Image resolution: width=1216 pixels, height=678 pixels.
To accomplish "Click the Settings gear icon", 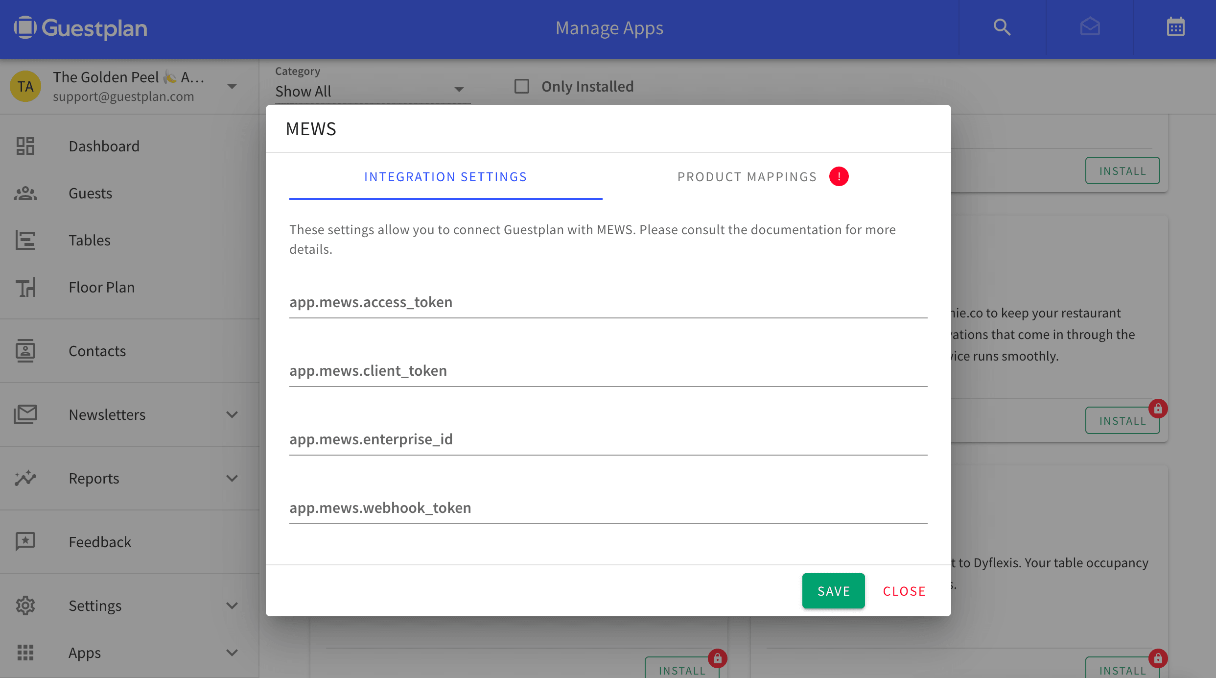I will coord(25,605).
